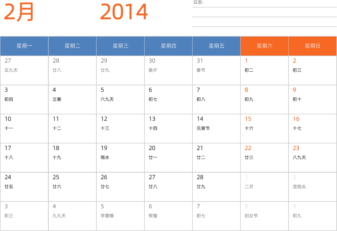This screenshot has width=337, height=231.
Task: Select Saturday date 15
Action: pyautogui.click(x=265, y=128)
